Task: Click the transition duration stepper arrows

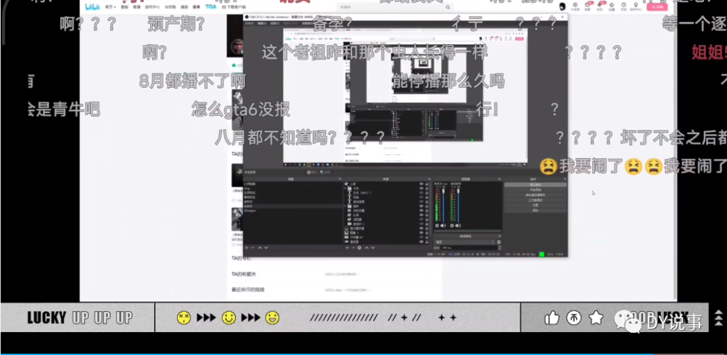Action: coord(499,248)
